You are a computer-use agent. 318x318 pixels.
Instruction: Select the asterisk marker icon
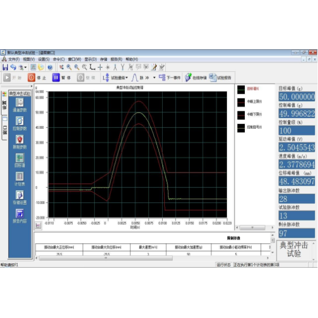click(108, 67)
